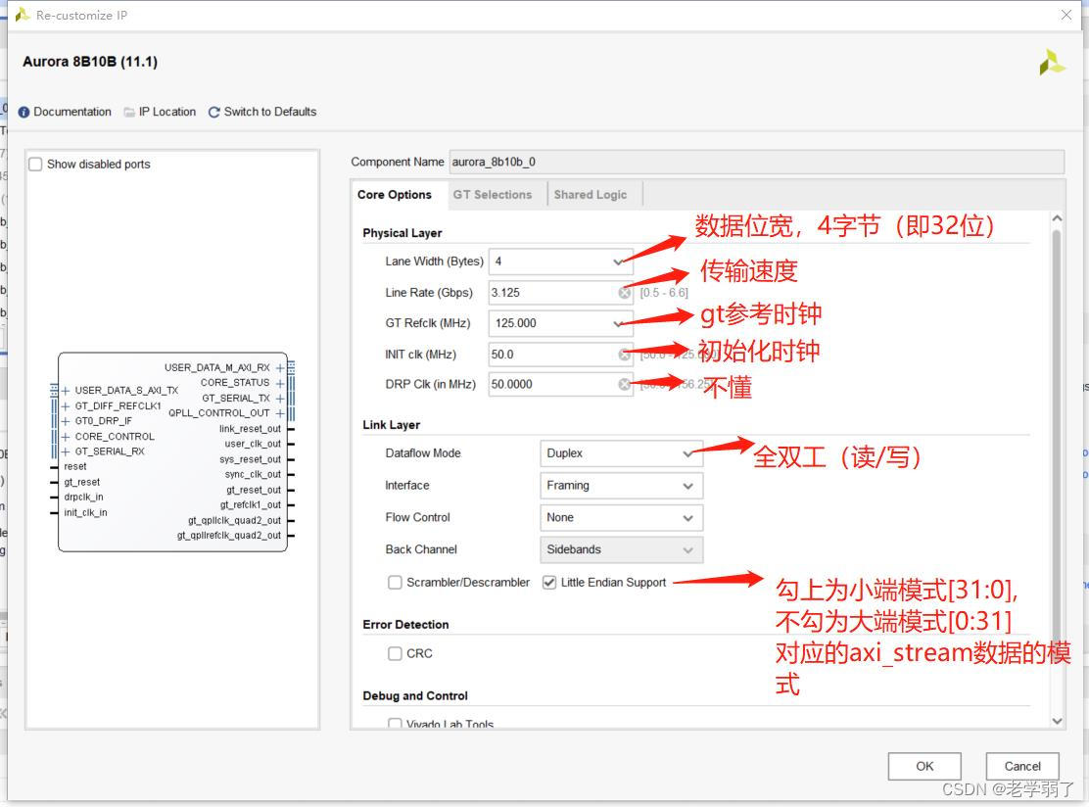Expand the USER_DATA_M_AXI_RX port plus icon
This screenshot has width=1089, height=807.
(x=279, y=367)
